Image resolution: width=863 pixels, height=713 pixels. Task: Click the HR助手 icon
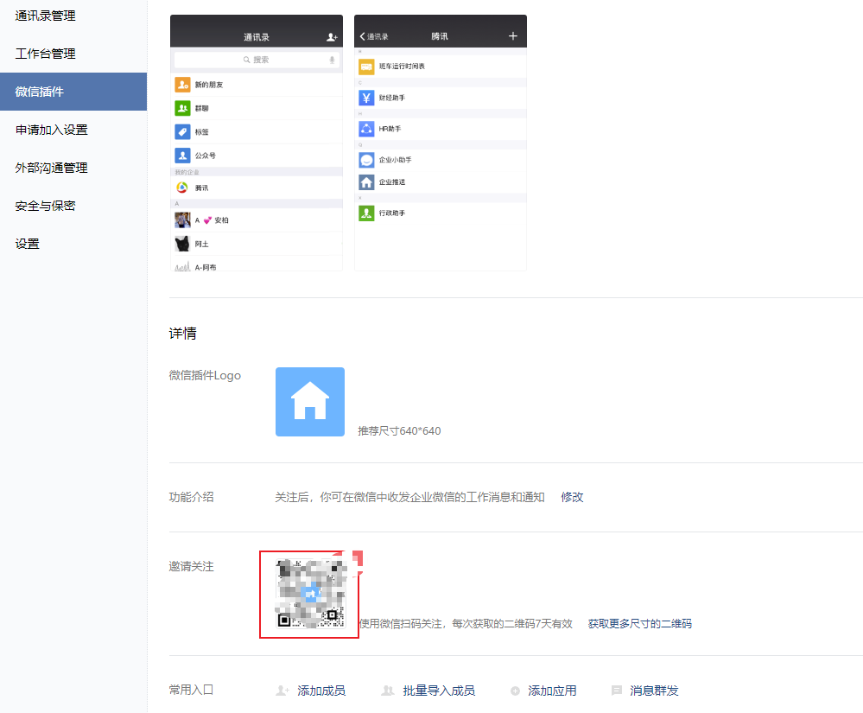(x=366, y=129)
